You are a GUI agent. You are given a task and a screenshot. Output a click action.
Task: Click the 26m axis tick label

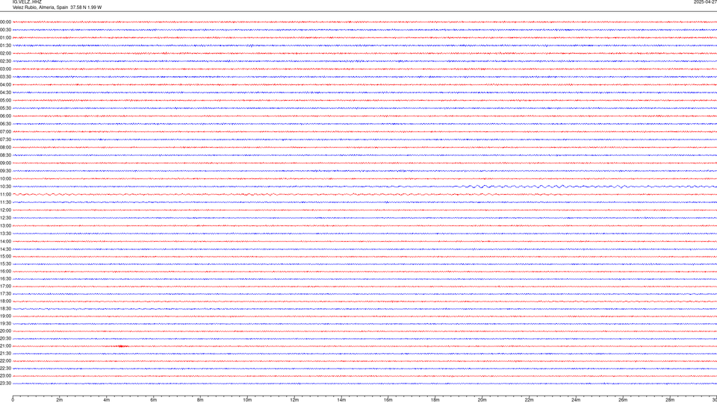tap(623, 400)
